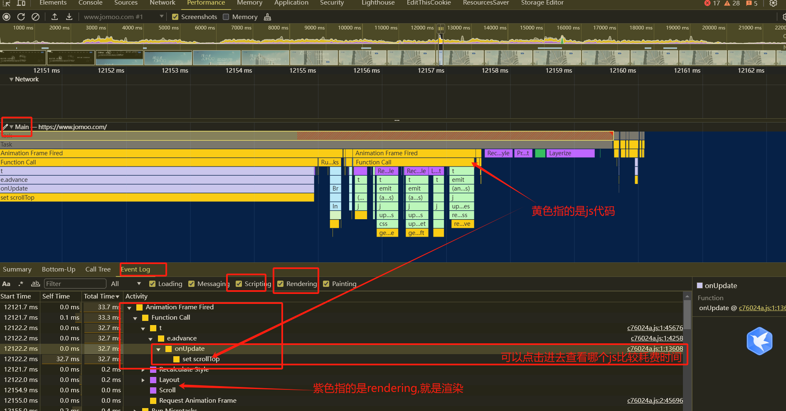Select the Call Tree tab
This screenshot has height=411, width=786.
tap(98, 269)
